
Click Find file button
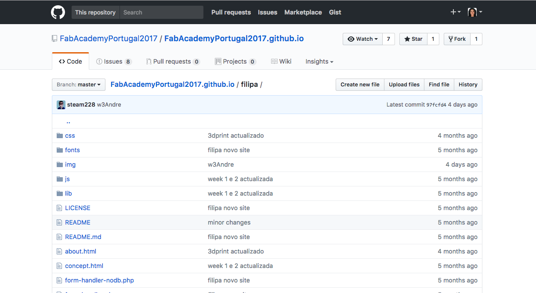[439, 85]
